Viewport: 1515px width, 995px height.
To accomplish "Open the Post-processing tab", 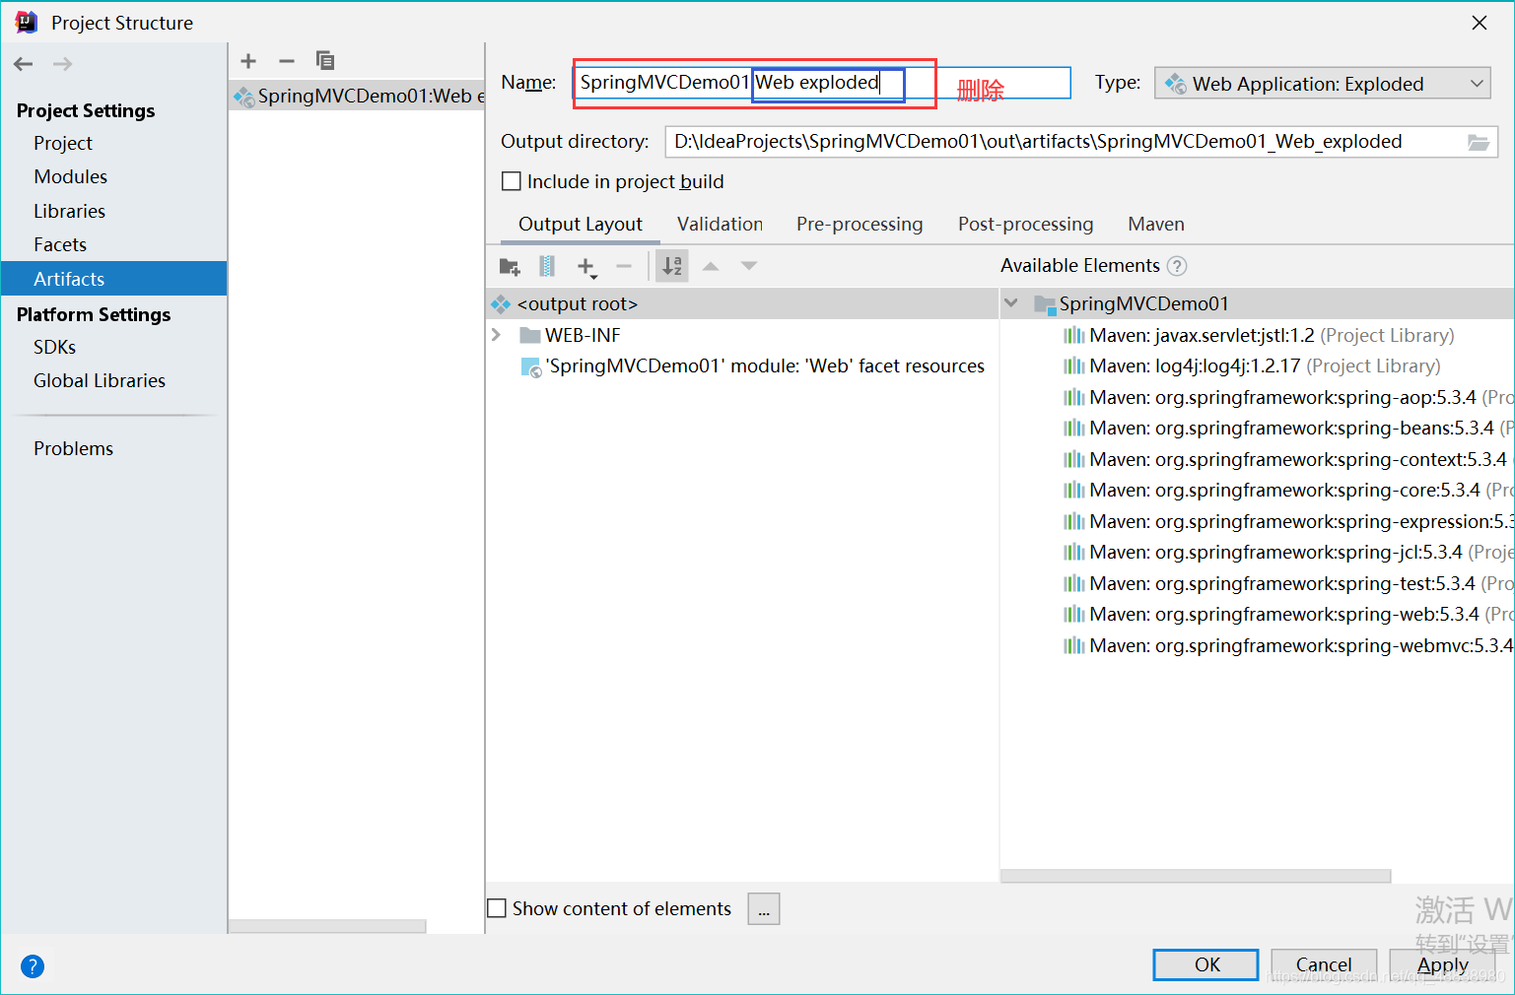I will tap(1025, 225).
